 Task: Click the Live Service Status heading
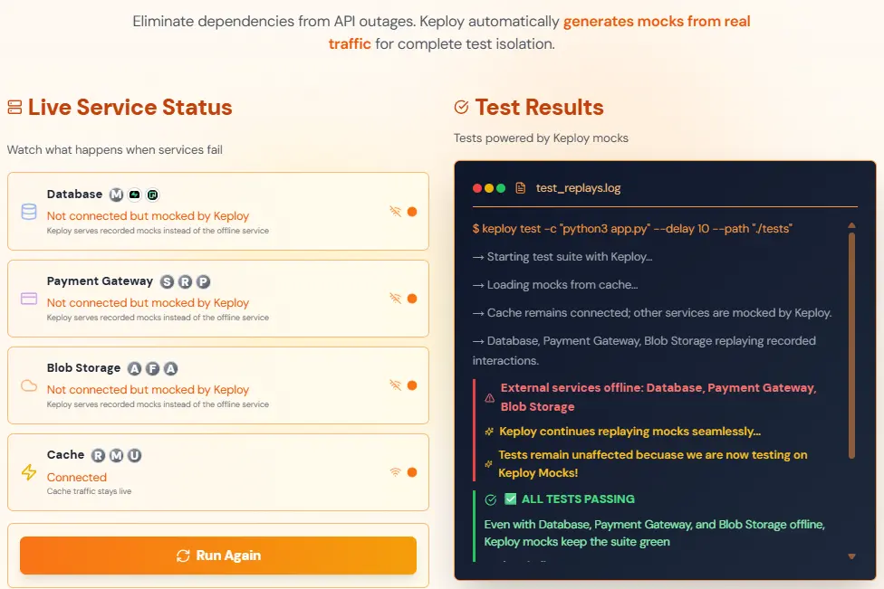coord(130,107)
